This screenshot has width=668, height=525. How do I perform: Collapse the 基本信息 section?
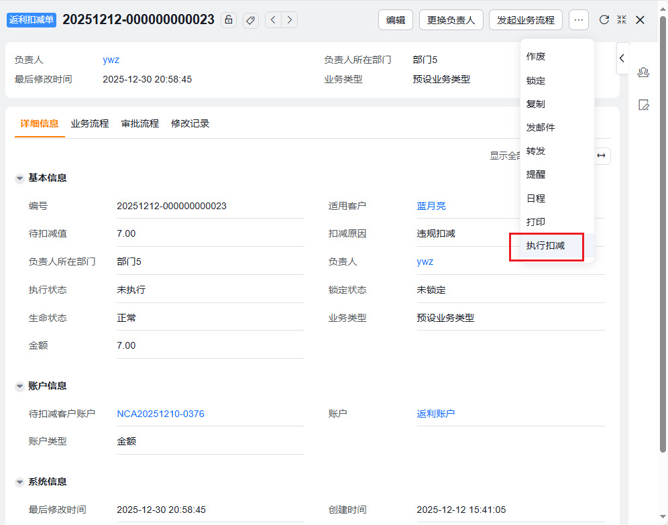coord(19,178)
